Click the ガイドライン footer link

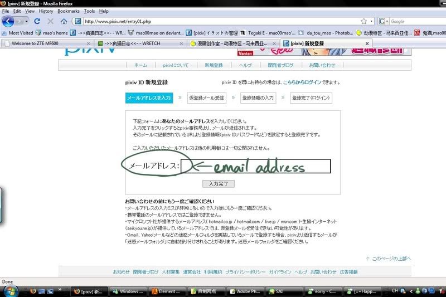coord(280,272)
